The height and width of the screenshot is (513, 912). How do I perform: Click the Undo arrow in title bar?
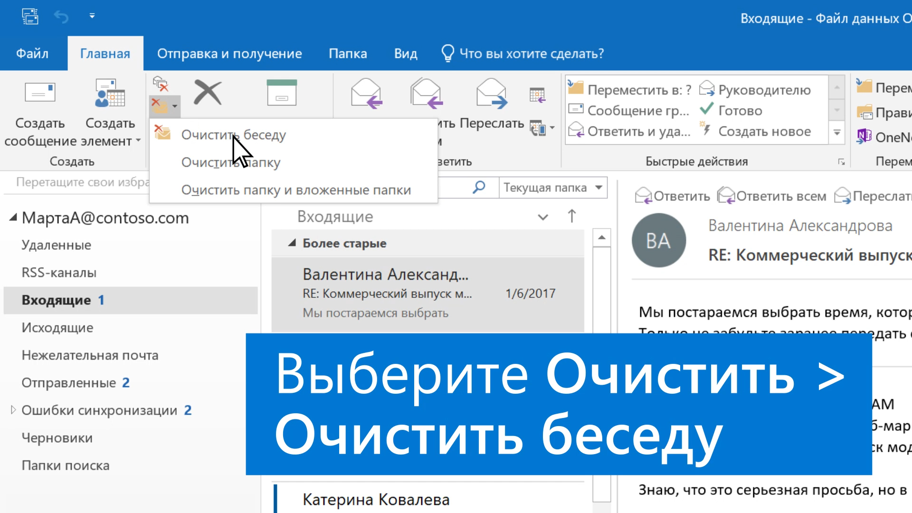(x=61, y=17)
